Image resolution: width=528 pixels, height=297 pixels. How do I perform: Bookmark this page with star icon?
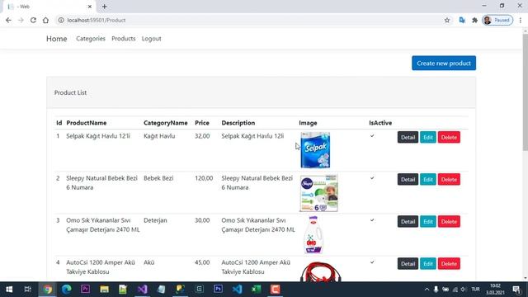[447, 20]
